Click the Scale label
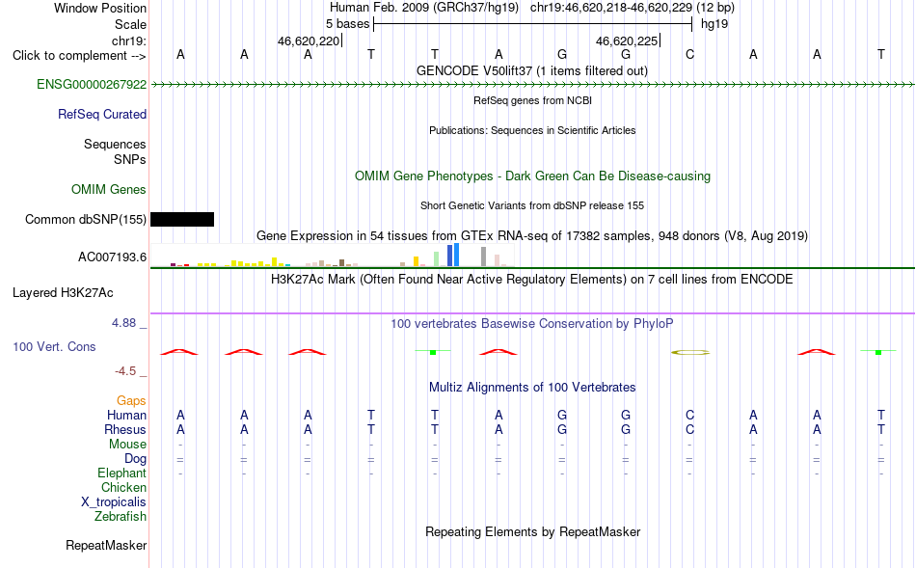 pos(130,24)
